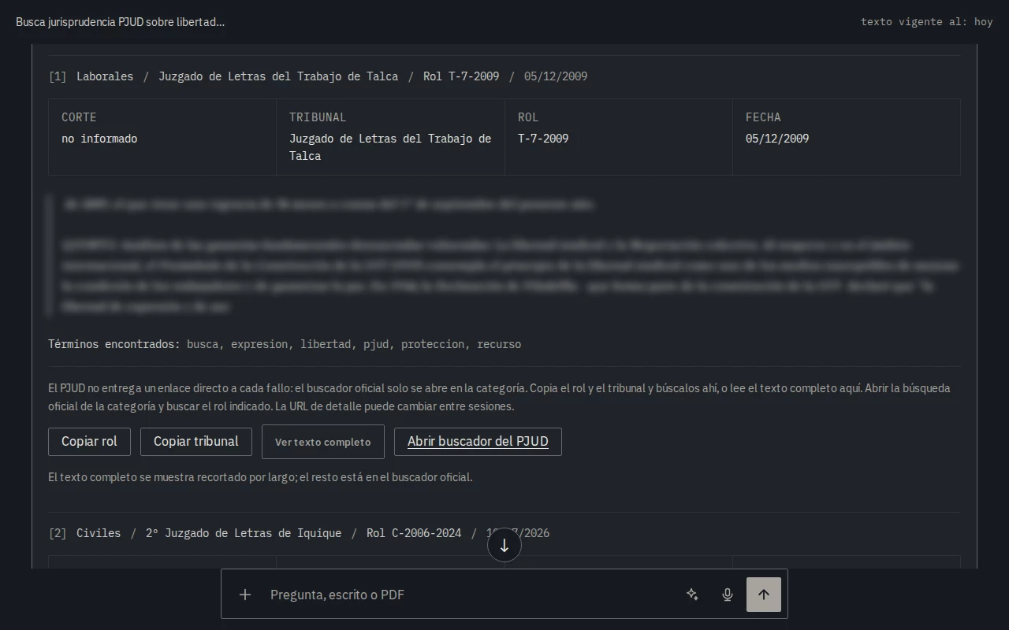Click the texto vigente al: hoy label
The height and width of the screenshot is (630, 1009).
coord(927,22)
